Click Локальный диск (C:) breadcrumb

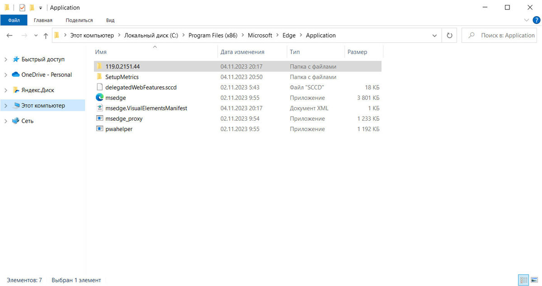151,35
